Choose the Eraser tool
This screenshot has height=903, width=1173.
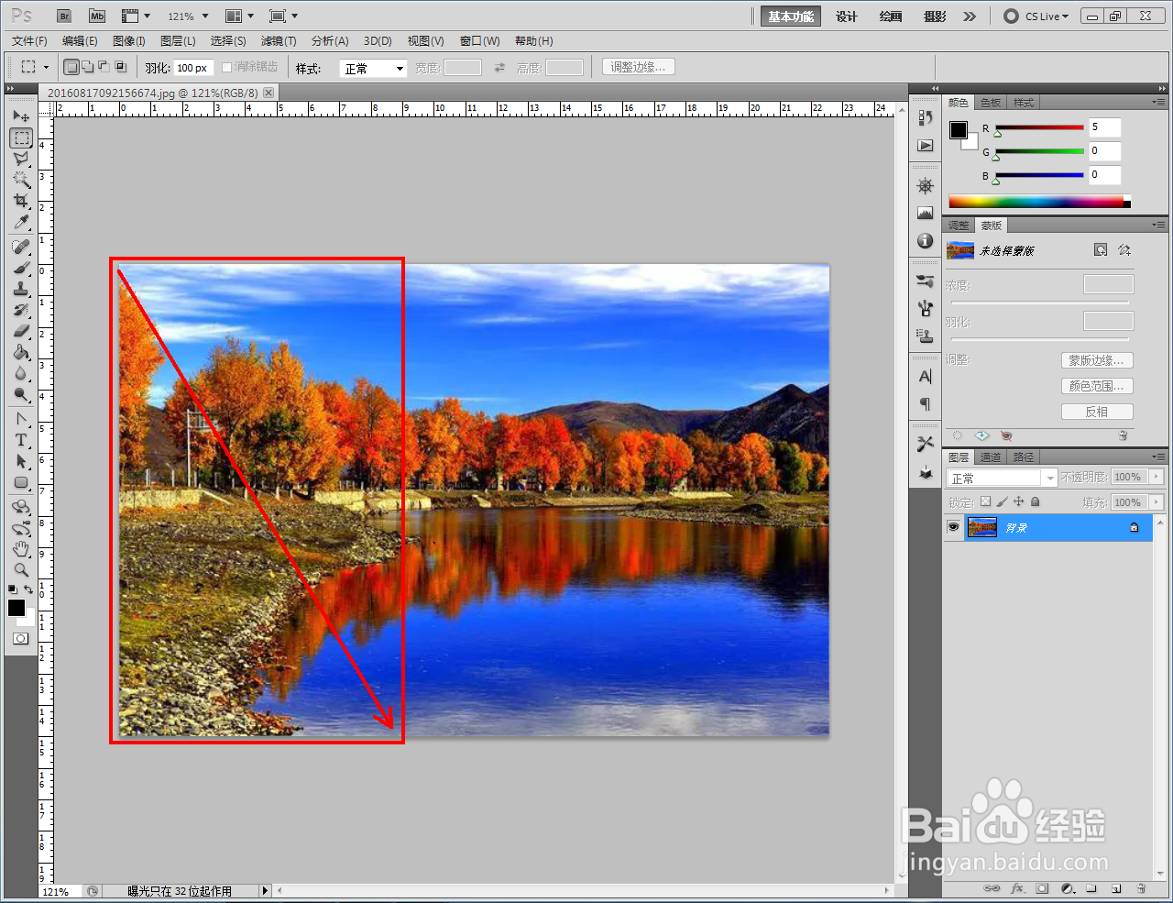[x=21, y=331]
